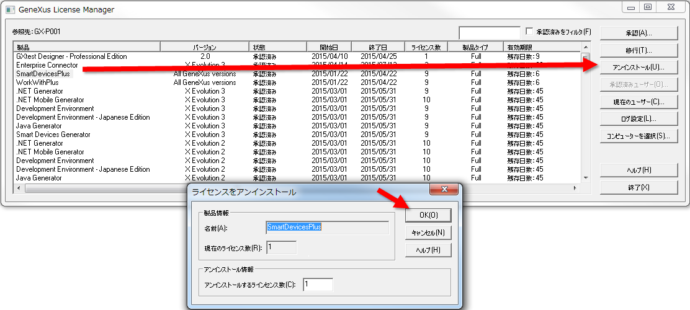Viewport: 690px width, 310px height.
Task: Click アンインストールするライセンス数(C) field
Action: click(318, 285)
